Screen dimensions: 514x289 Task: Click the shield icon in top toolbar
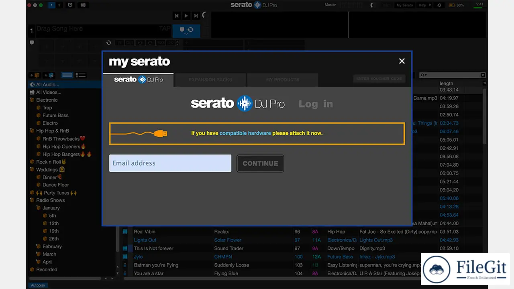(x=70, y=5)
